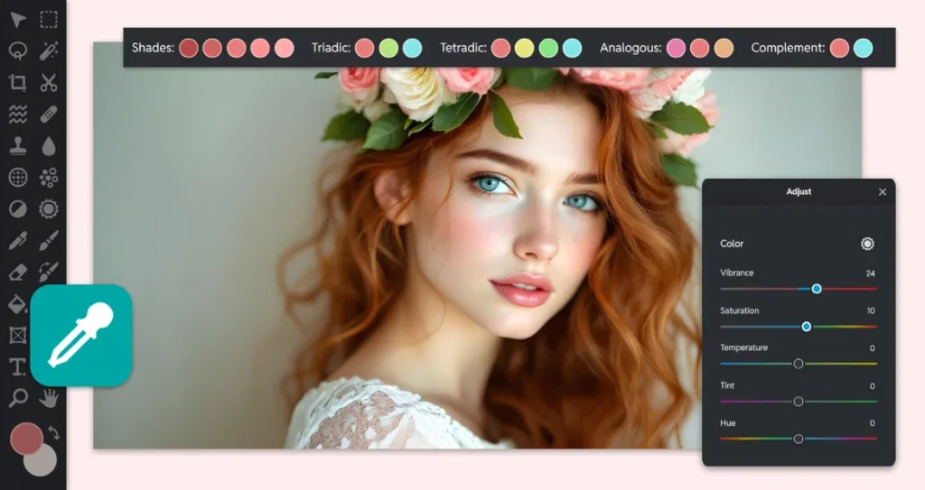Pick the magenta-pink Analogous swatch
This screenshot has height=490, width=925.
tap(676, 48)
